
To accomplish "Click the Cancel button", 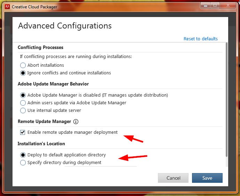I will (173, 178).
